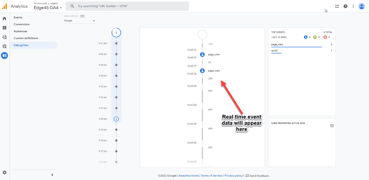Click the Help question mark icon
Viewport: 369px width, 180px height.
(345, 6)
